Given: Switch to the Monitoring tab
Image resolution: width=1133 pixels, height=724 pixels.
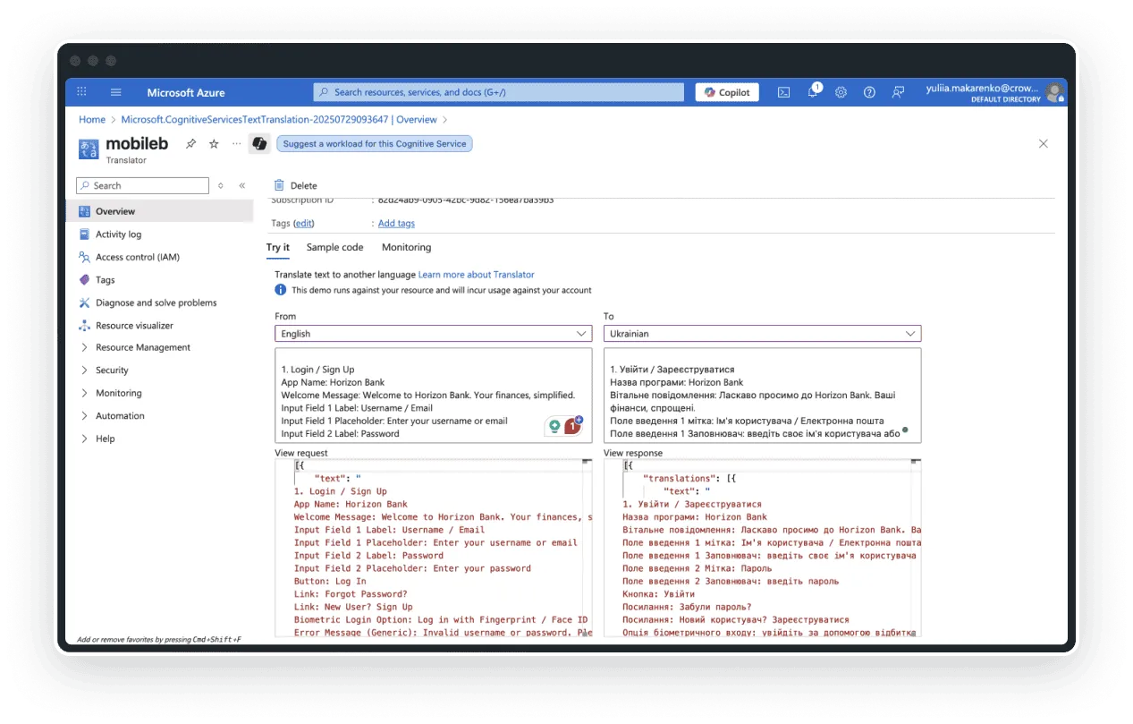Looking at the screenshot, I should 406,247.
